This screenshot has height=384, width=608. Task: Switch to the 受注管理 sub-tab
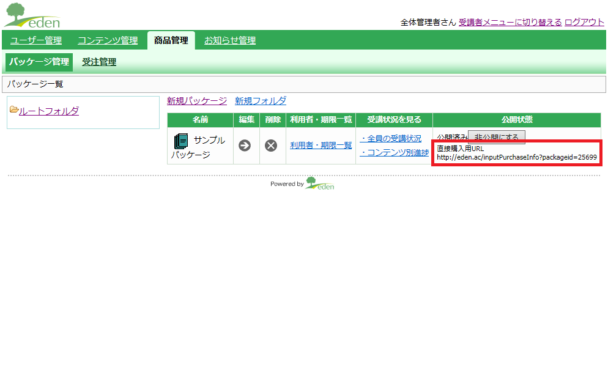99,62
